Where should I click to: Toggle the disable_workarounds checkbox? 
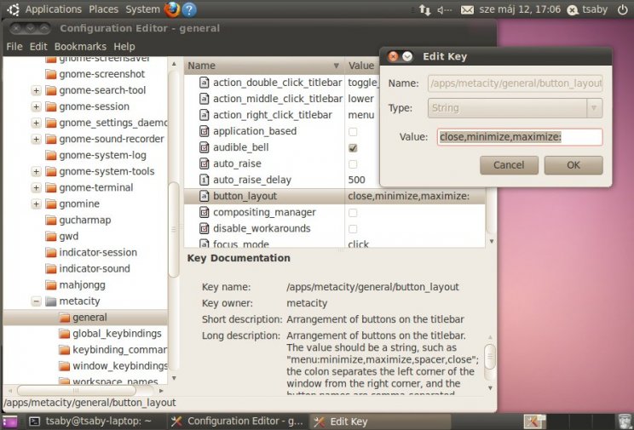pos(353,229)
